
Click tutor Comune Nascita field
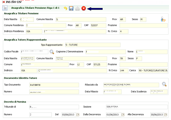click(81, 59)
